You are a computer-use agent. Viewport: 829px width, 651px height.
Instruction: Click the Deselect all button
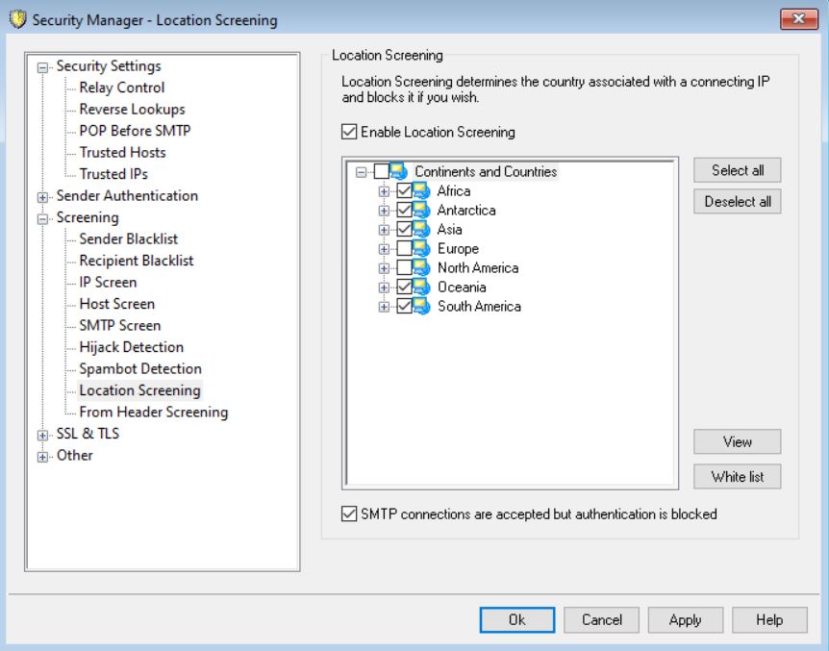[x=737, y=202]
